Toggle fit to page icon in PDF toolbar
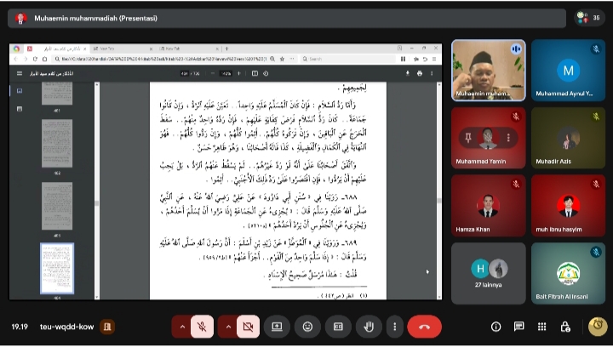This screenshot has width=613, height=347. pos(255,73)
